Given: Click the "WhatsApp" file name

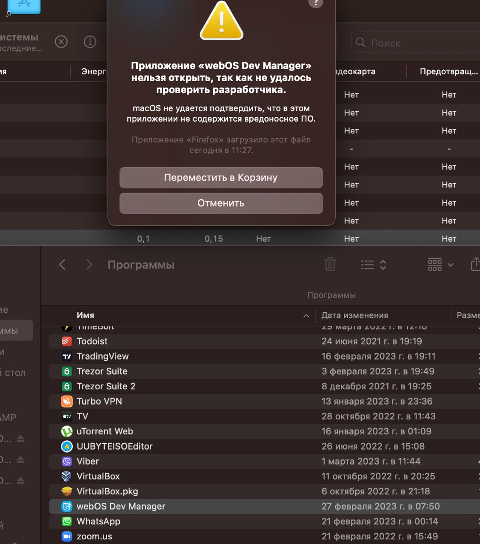Looking at the screenshot, I should click(98, 521).
